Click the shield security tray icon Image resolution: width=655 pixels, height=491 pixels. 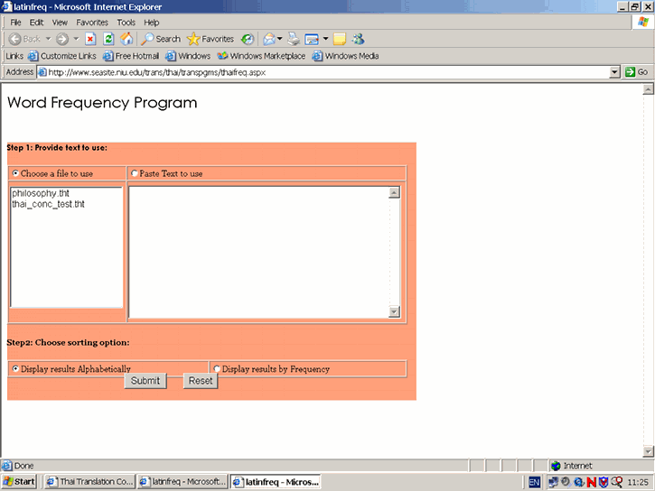604,482
